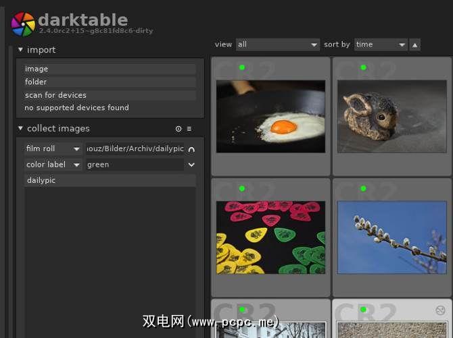Click the scan for devices button
The height and width of the screenshot is (338, 453).
click(110, 95)
